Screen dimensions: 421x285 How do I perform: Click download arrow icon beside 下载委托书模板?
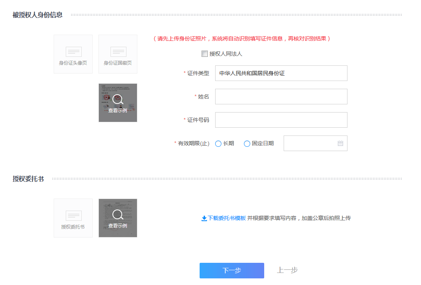(x=204, y=218)
